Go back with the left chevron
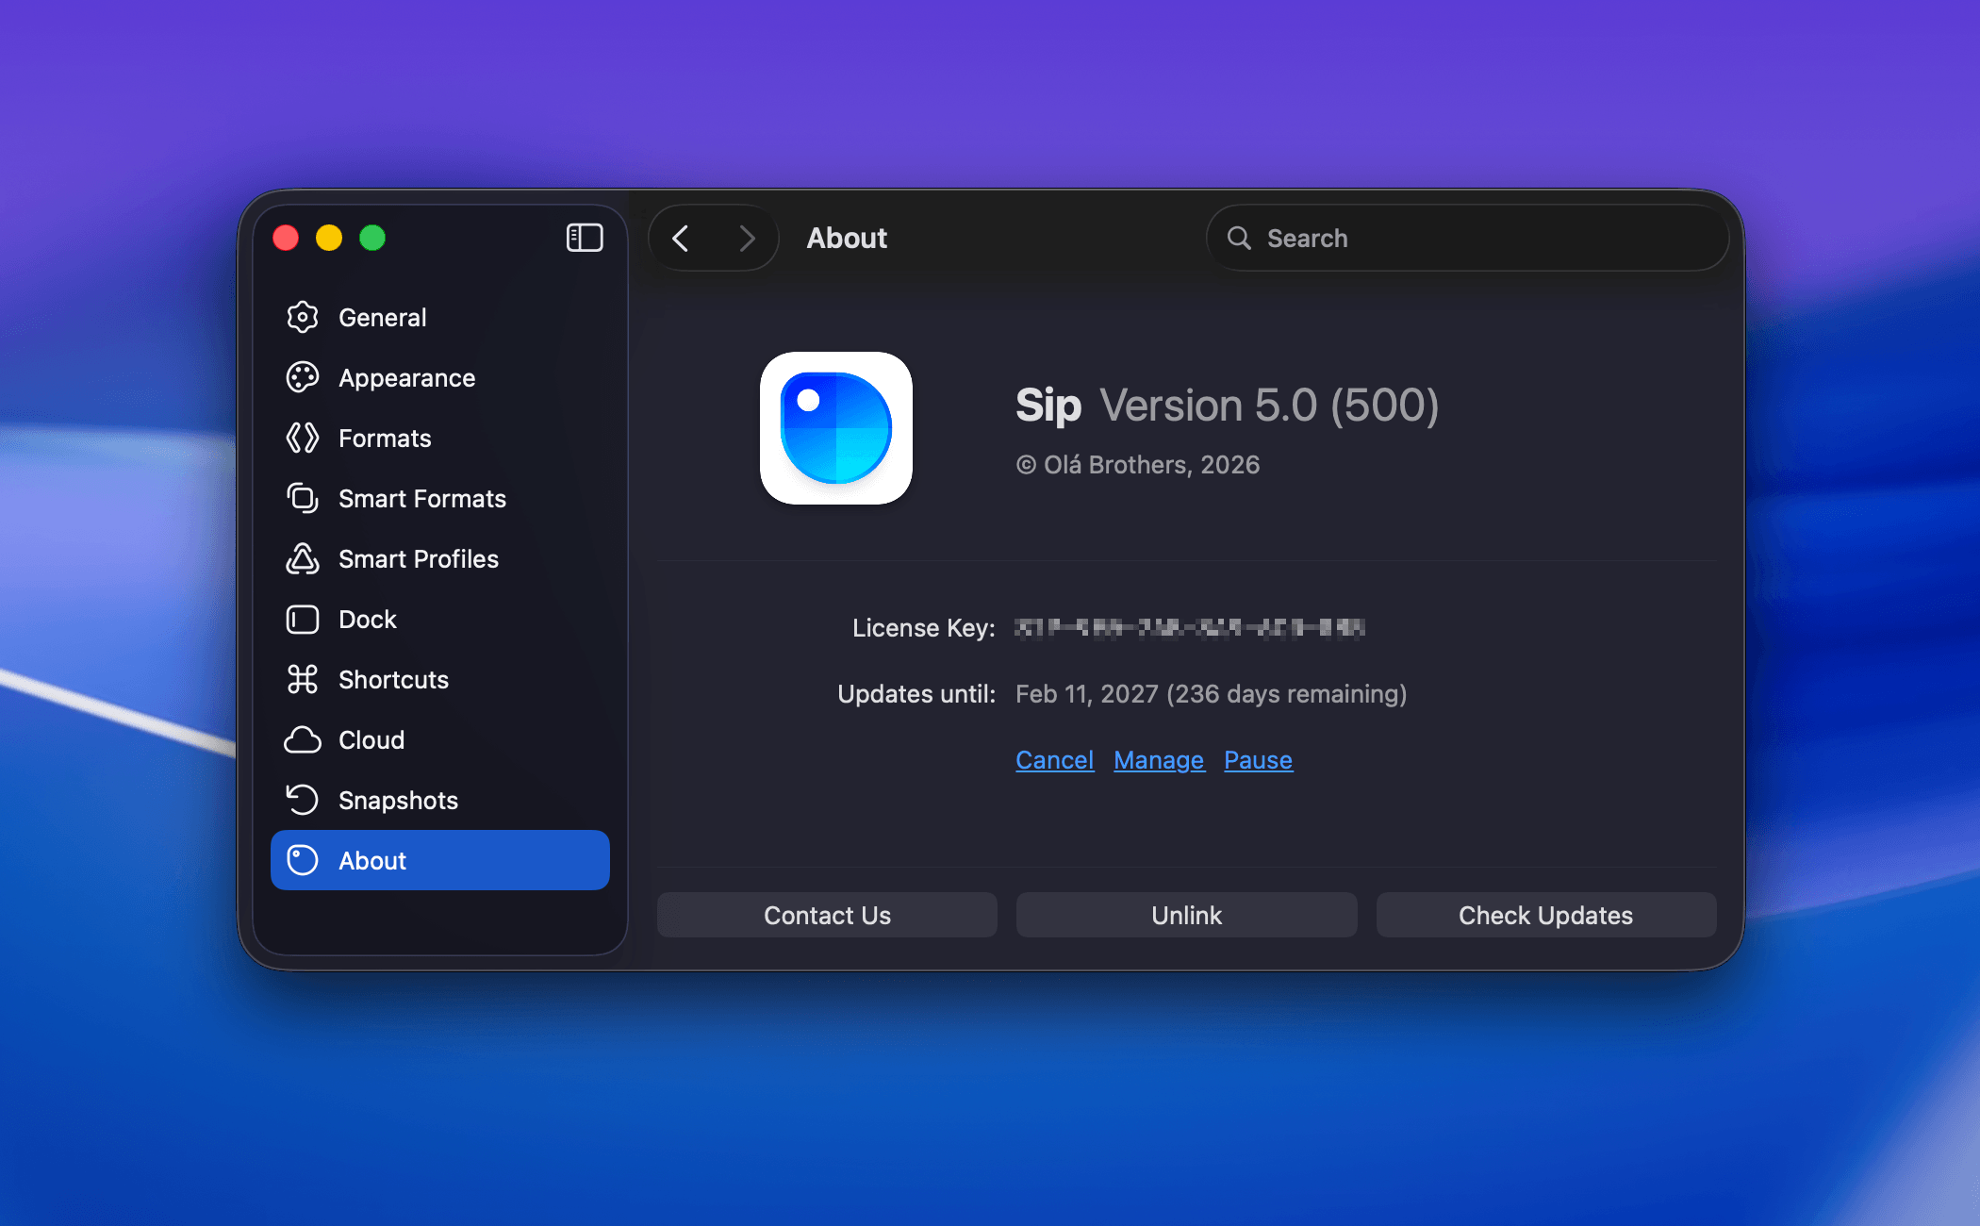Viewport: 1980px width, 1226px height. click(x=681, y=239)
